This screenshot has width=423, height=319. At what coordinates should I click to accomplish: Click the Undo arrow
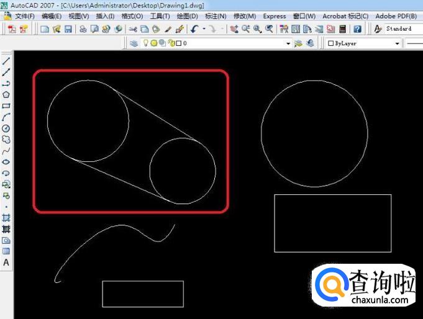(194, 29)
